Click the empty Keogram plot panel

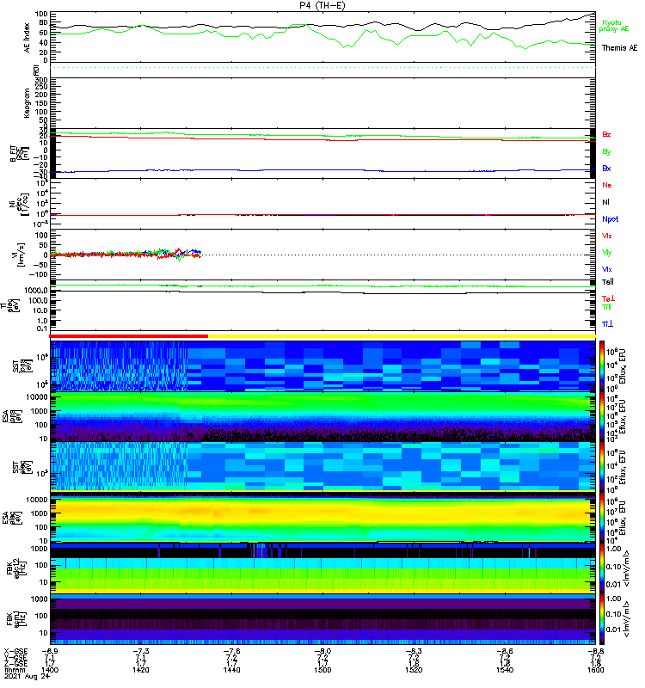coord(322,103)
